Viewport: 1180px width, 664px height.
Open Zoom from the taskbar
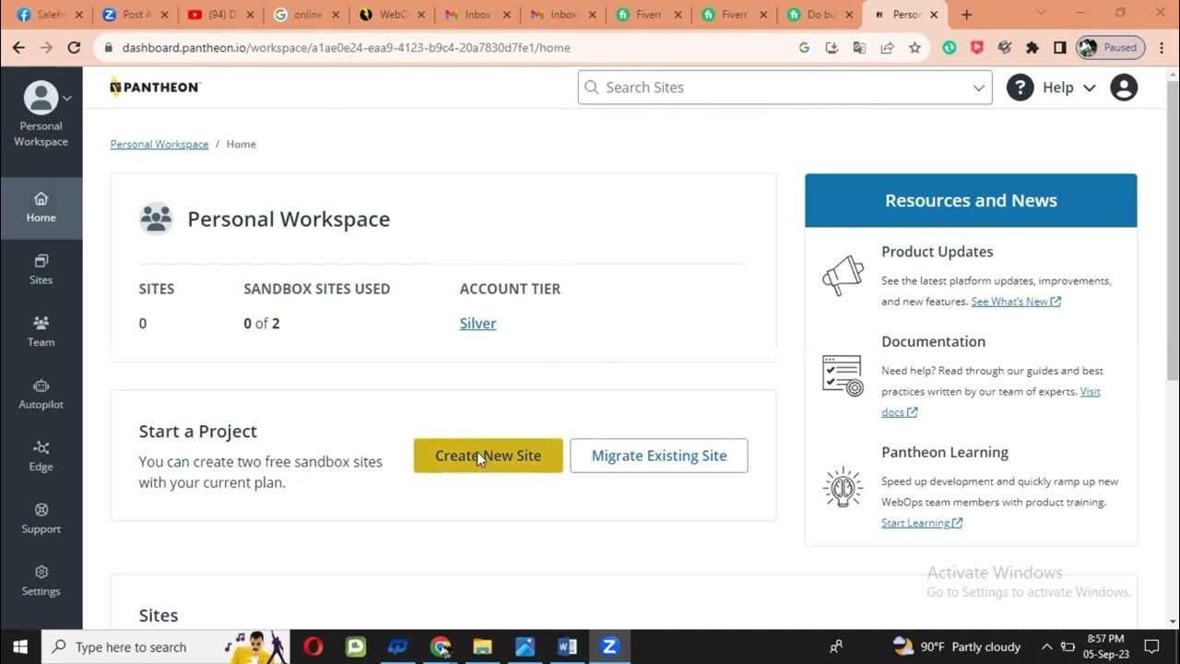609,646
